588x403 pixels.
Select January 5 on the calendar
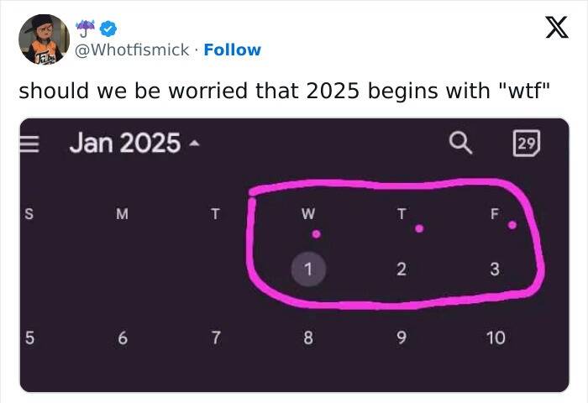pyautogui.click(x=29, y=338)
